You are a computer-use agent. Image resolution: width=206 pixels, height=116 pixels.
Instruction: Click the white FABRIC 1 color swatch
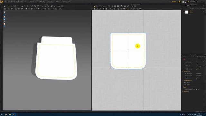tap(187, 12)
